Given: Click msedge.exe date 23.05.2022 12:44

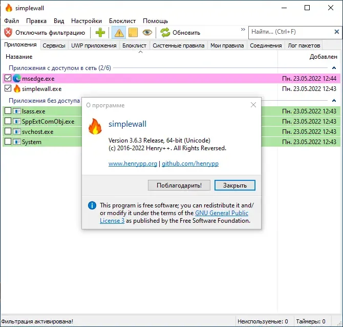Looking at the screenshot, I should tap(309, 79).
